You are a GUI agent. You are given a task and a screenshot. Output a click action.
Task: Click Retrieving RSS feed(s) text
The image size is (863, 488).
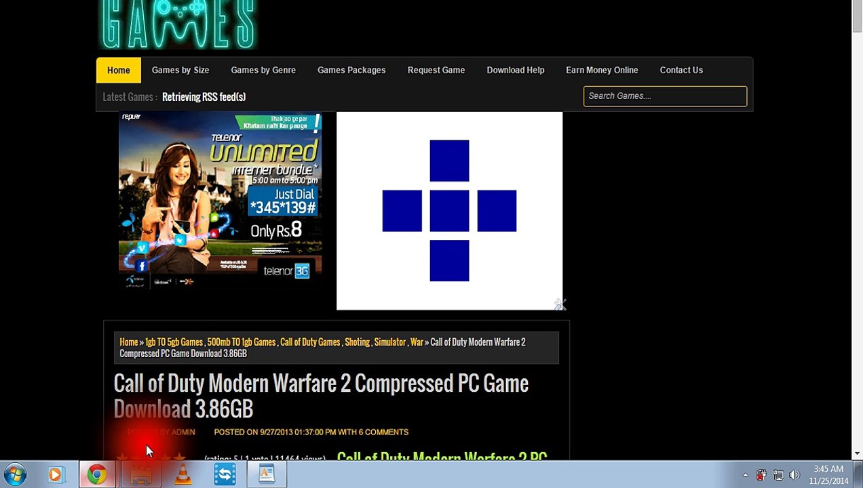[x=204, y=97]
